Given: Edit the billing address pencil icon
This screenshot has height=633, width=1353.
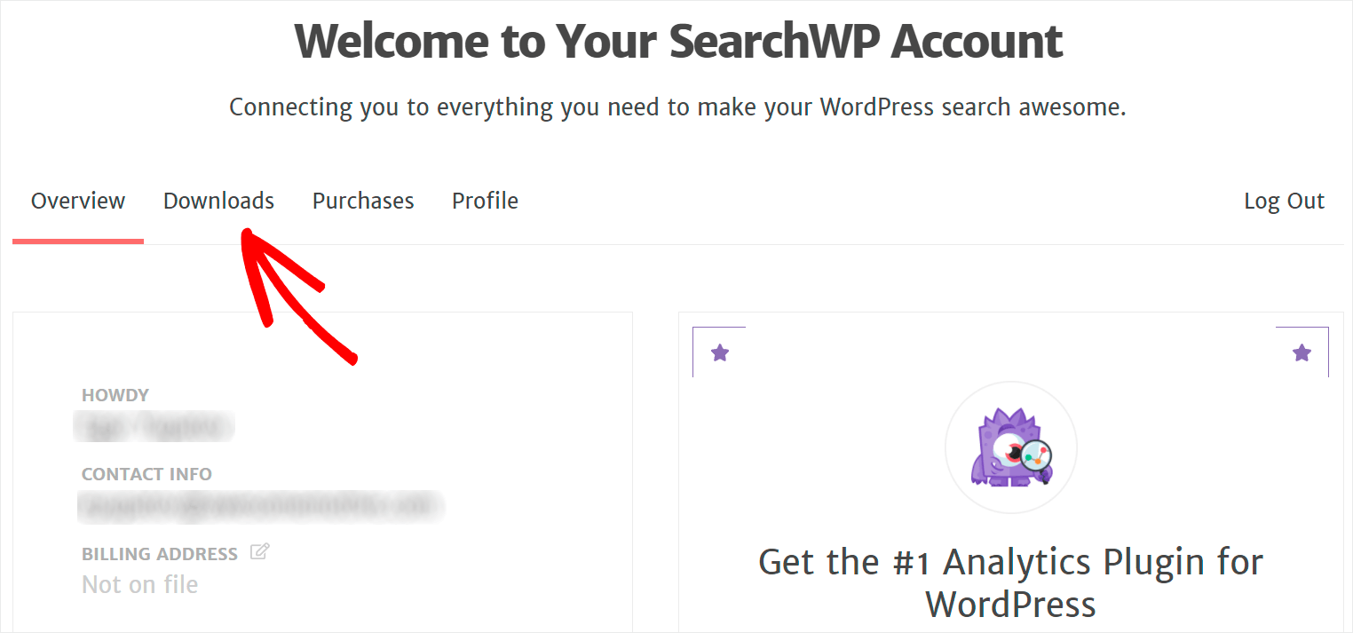Looking at the screenshot, I should 259,552.
